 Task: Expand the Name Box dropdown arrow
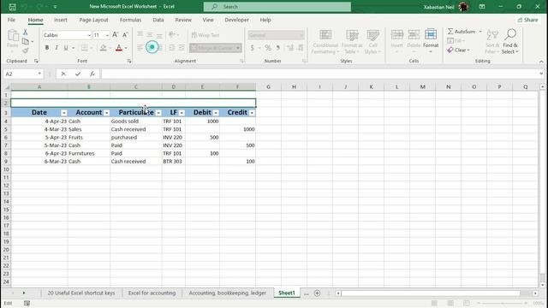pos(39,74)
